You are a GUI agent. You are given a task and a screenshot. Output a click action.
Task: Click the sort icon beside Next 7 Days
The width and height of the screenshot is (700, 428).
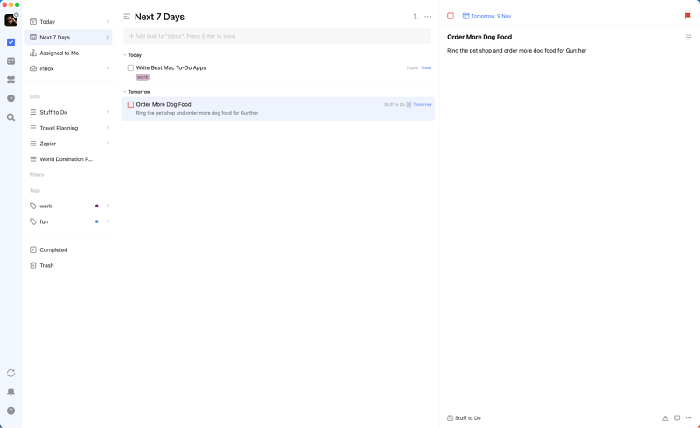(416, 17)
